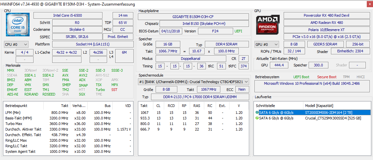Click the 16 GB memory size field
This screenshot has height=160, width=373.
(x=168, y=44)
